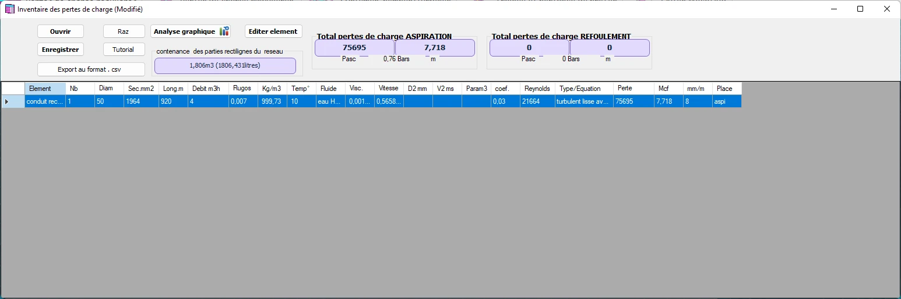Click REFOULEMENT total 0 m field
This screenshot has height=299, width=901.
coord(610,48)
